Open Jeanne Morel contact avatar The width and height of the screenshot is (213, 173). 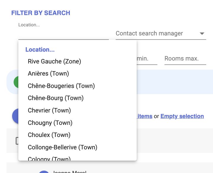point(44,172)
